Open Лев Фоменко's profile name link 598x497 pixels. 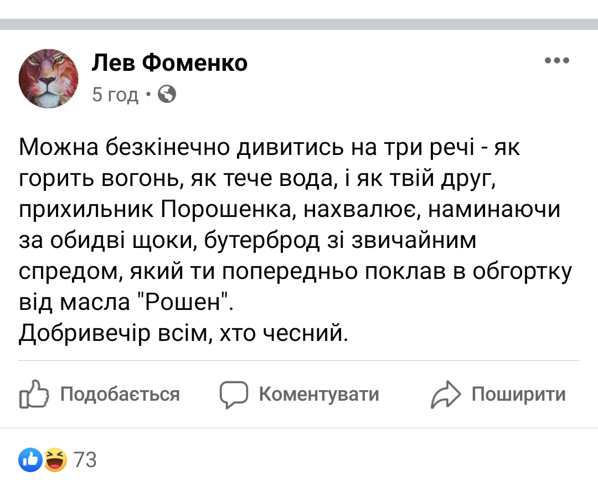169,63
